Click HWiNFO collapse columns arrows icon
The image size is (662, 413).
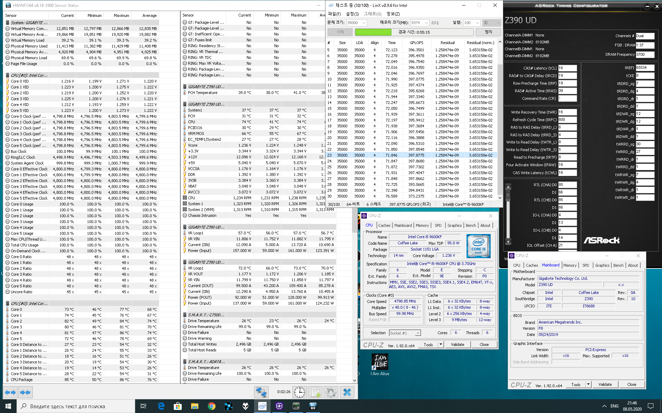point(25,392)
